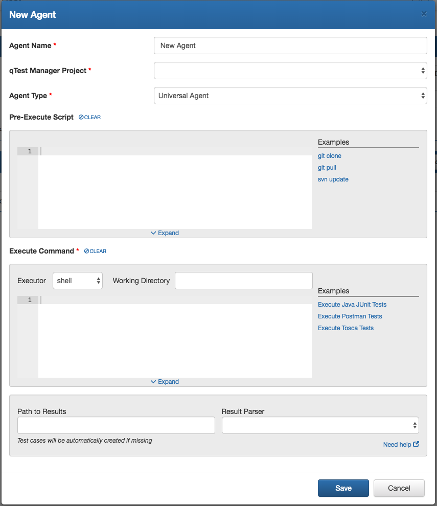Open the qTest Manager Project dropdown

click(290, 71)
